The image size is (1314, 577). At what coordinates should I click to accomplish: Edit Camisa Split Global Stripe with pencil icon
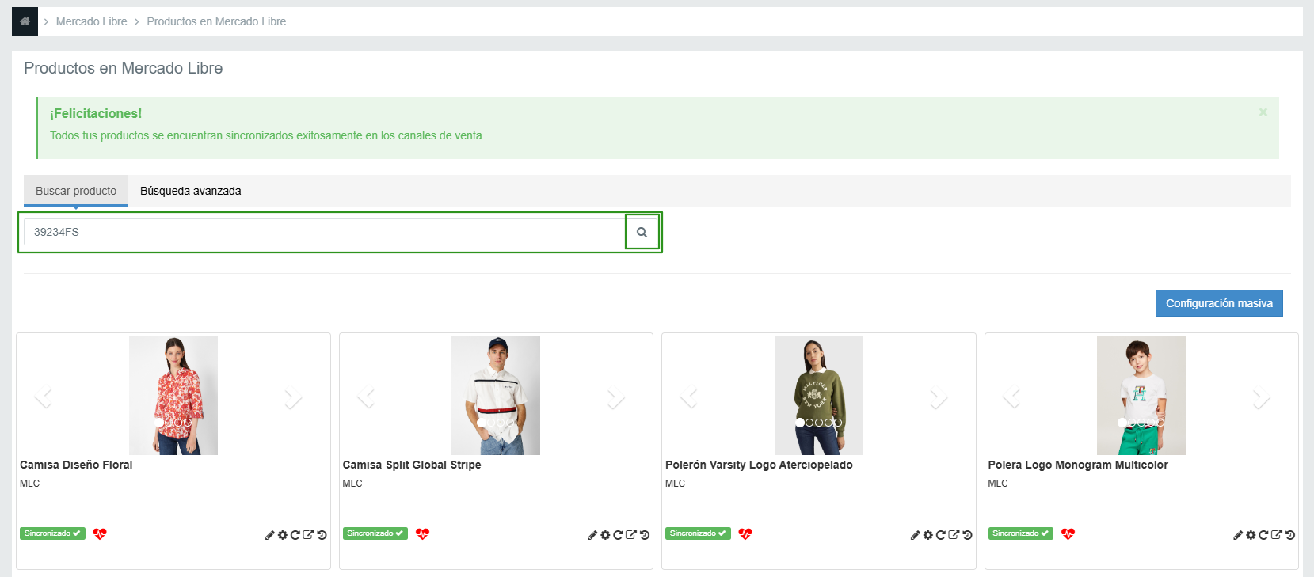(x=592, y=535)
